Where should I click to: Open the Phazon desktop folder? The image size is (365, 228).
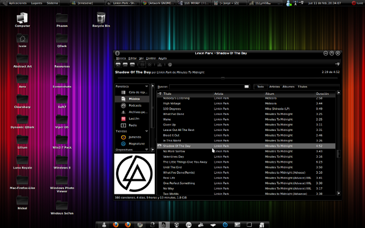coord(62,20)
